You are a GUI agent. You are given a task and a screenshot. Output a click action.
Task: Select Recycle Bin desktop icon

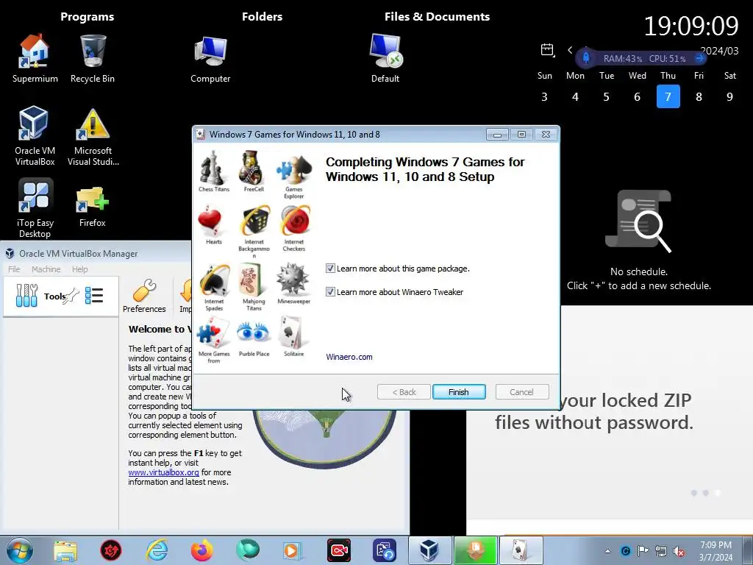93,58
